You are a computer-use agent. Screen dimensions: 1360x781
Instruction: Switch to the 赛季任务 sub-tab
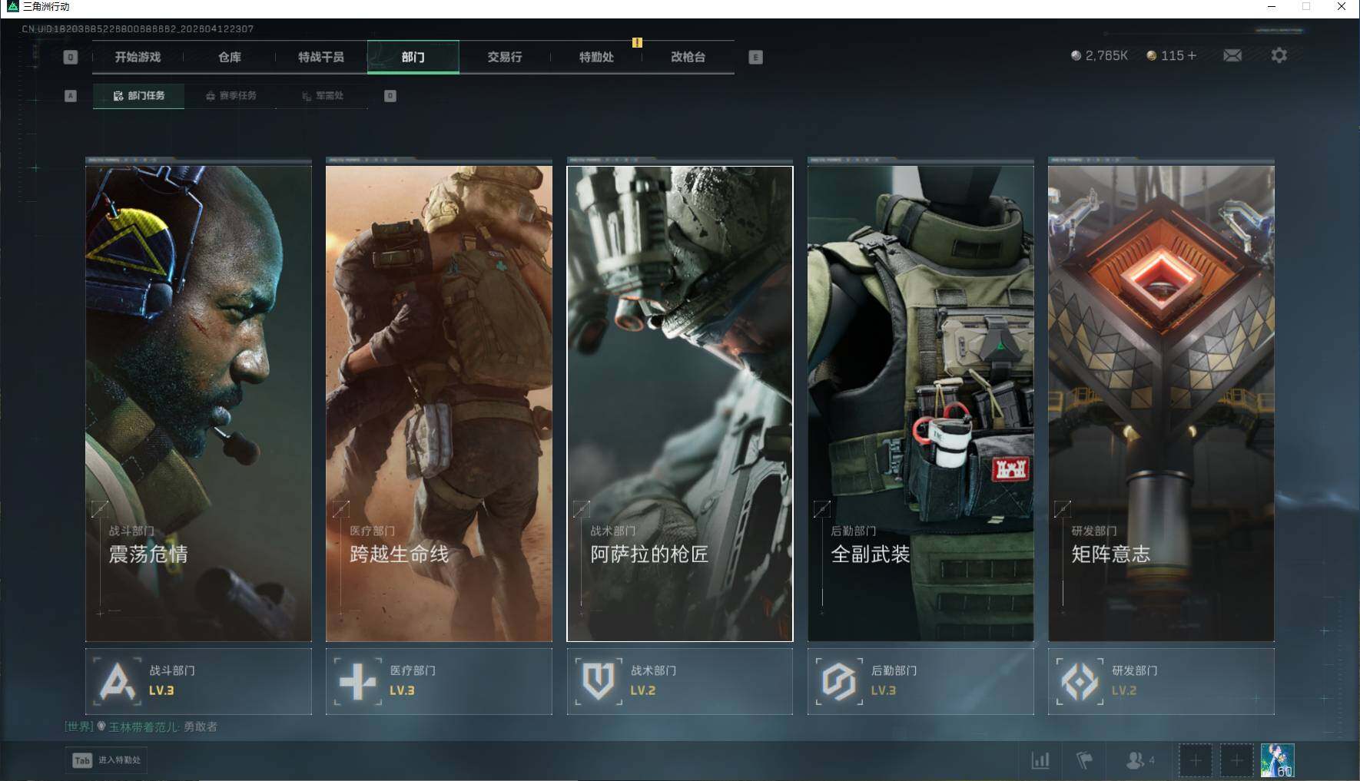tap(231, 96)
